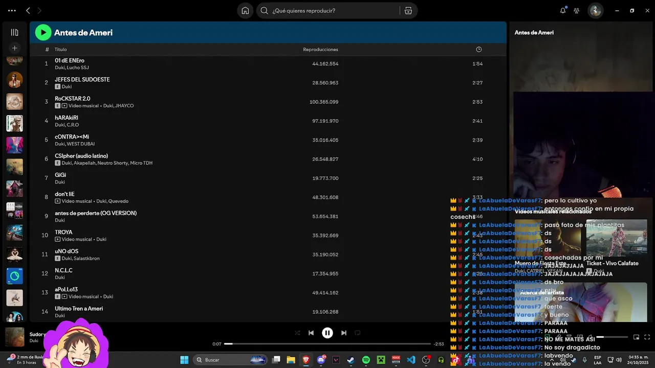The image size is (655, 368).
Task: Sort by the # column header
Action: [47, 50]
